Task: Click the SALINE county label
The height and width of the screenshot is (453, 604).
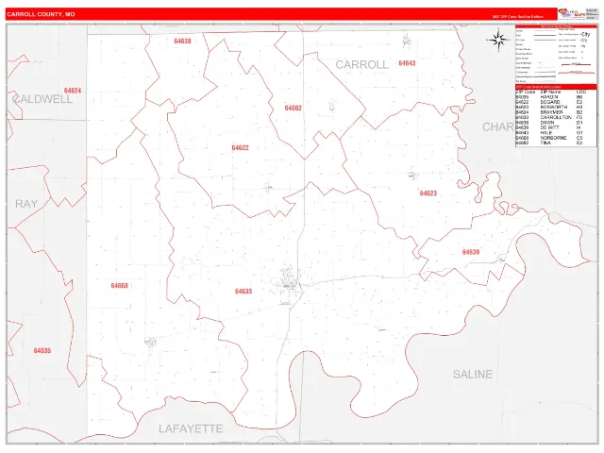Action: [x=473, y=374]
